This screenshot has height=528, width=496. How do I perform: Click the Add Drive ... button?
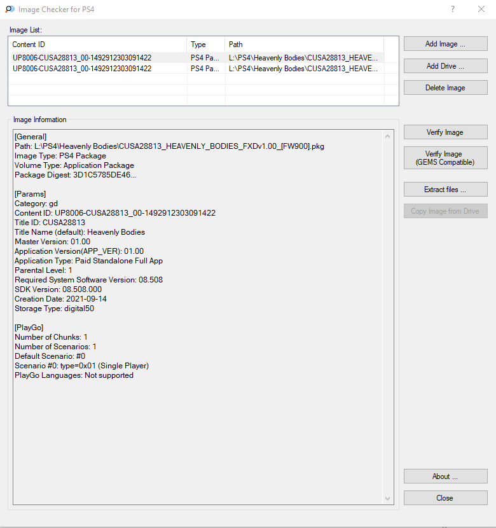click(445, 66)
